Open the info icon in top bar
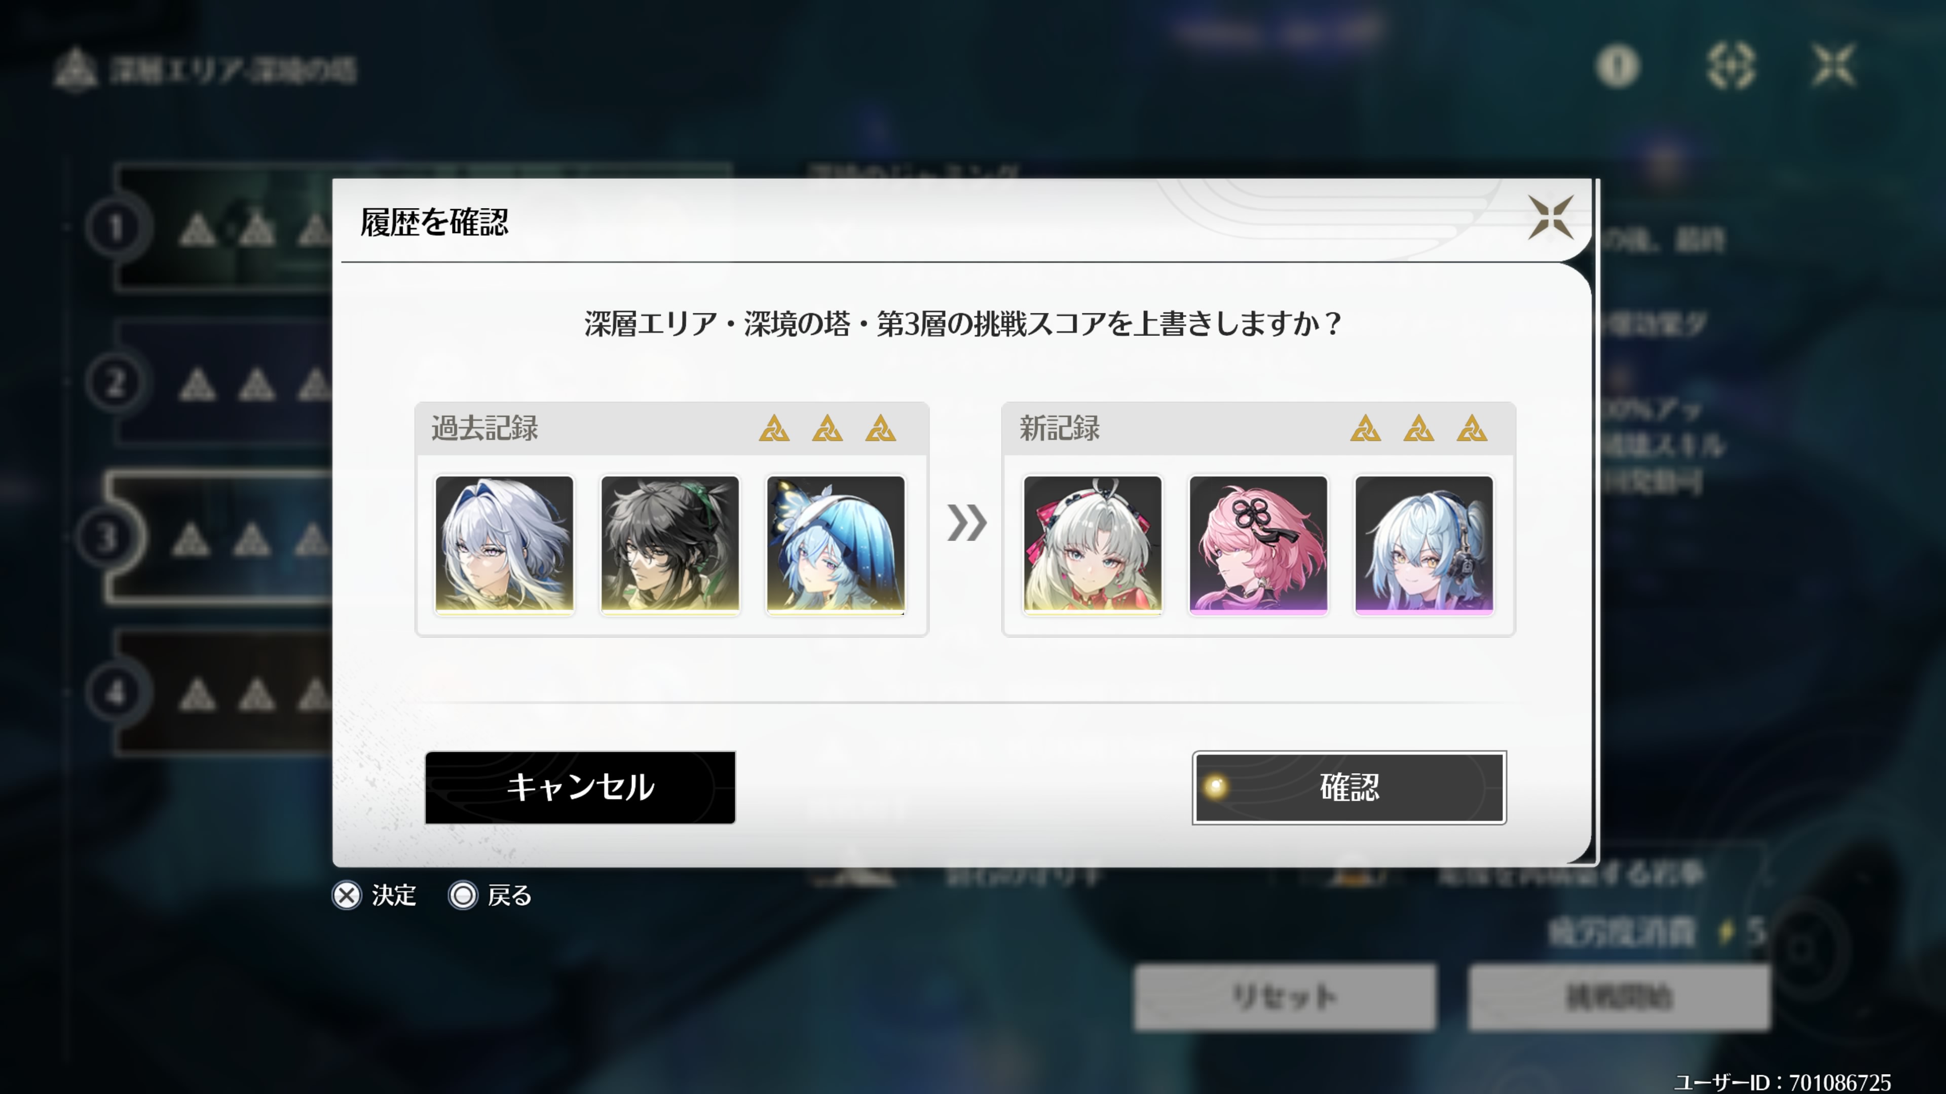1946x1094 pixels. coord(1618,66)
